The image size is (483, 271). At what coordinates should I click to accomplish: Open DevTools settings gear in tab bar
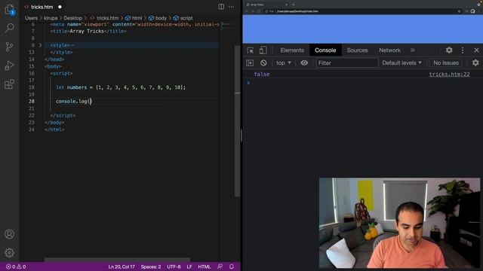449,50
